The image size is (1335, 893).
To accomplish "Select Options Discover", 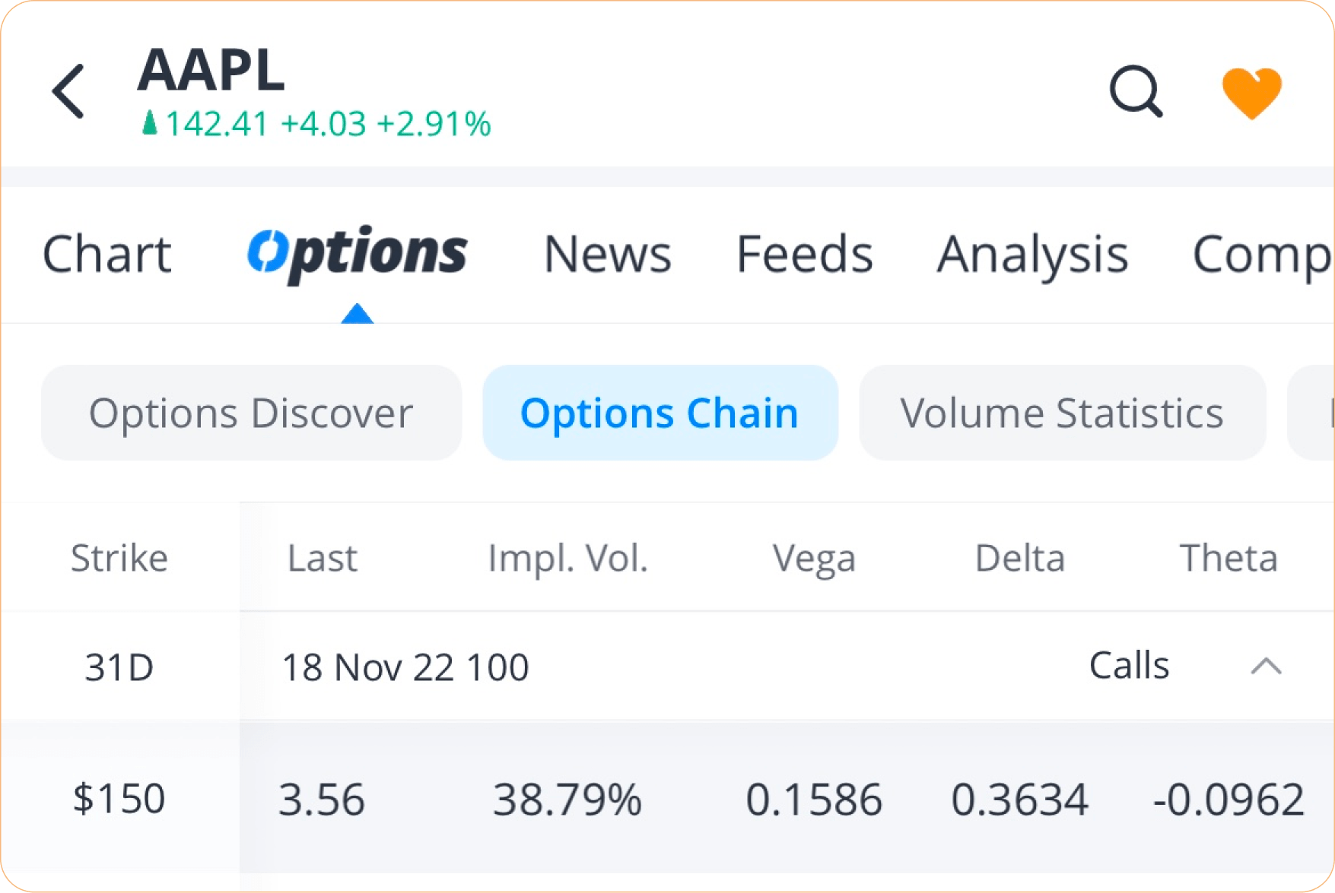I will click(252, 413).
